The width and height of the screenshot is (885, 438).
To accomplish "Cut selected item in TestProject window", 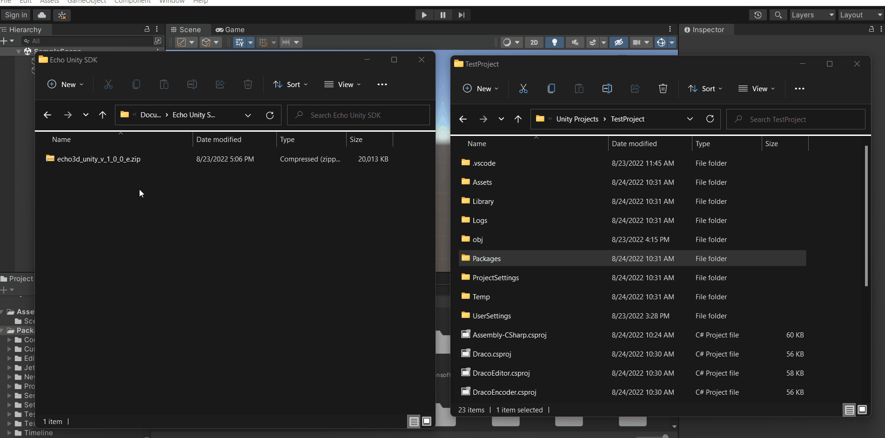I will point(523,88).
